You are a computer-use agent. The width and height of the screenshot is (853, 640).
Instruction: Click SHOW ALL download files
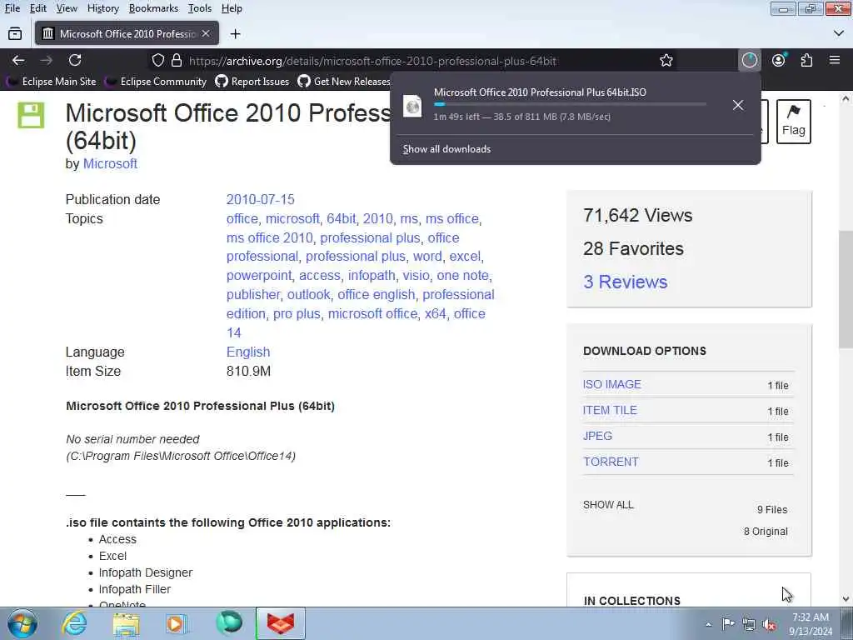pyautogui.click(x=608, y=505)
